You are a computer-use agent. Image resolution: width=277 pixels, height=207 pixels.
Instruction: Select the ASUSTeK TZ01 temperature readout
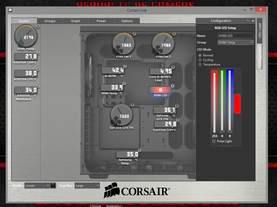(x=165, y=124)
